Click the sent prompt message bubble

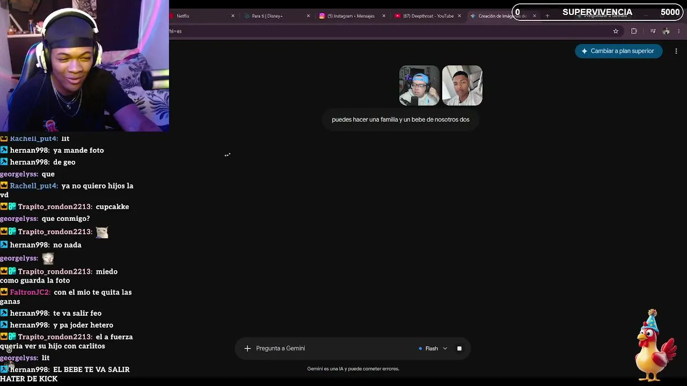pos(400,120)
